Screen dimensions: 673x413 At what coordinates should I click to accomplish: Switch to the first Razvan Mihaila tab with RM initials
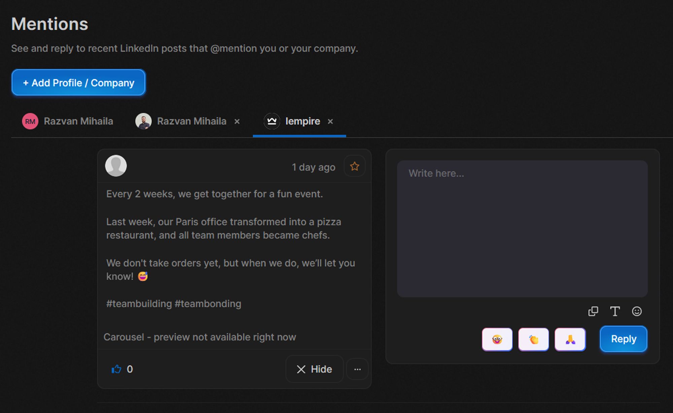coord(68,121)
